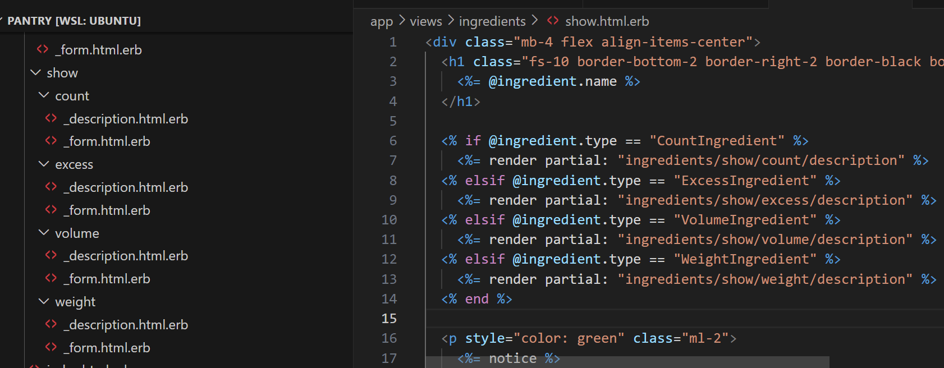The image size is (944, 368).
Task: Click the count/description partial path on line 7
Action: (x=761, y=160)
